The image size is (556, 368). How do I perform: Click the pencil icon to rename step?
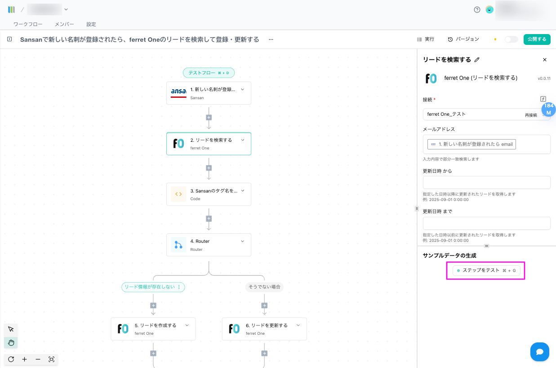pos(477,60)
